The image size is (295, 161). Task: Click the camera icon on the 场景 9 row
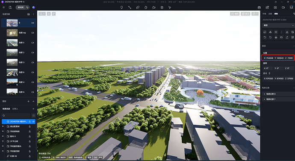[x=32, y=92]
